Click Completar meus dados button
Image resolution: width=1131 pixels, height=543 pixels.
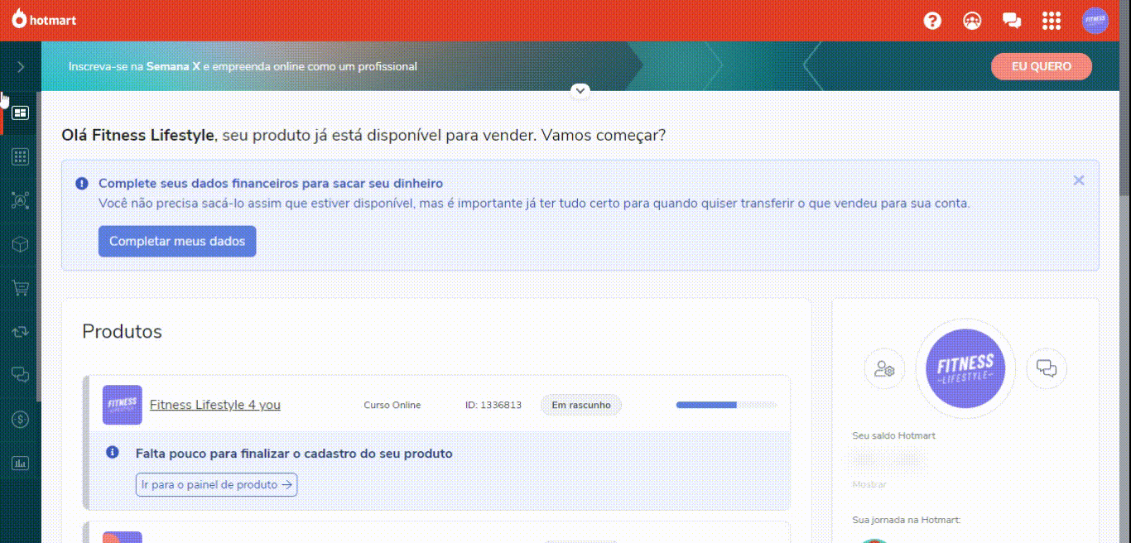pos(177,242)
